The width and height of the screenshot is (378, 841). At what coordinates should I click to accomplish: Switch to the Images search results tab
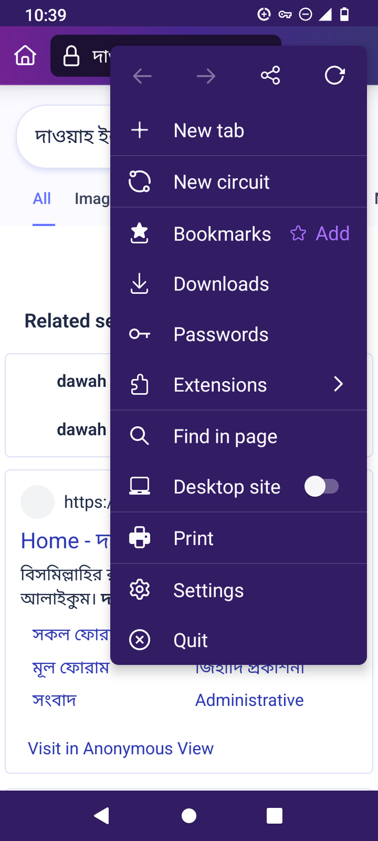pyautogui.click(x=92, y=198)
